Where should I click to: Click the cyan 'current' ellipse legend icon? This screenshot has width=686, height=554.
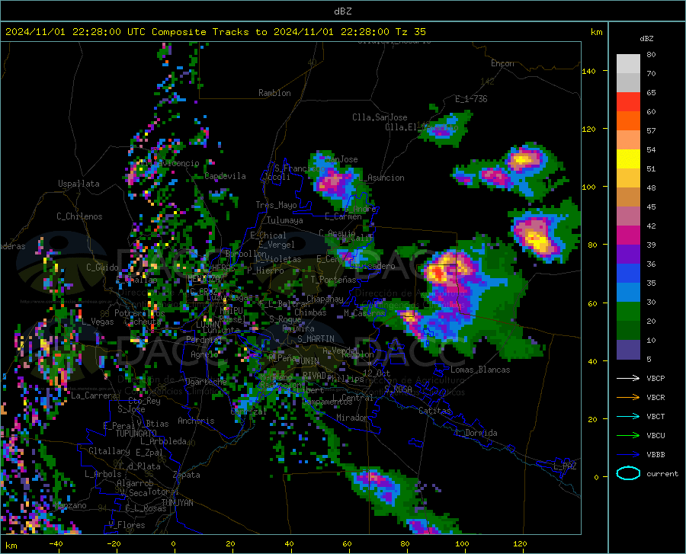628,473
